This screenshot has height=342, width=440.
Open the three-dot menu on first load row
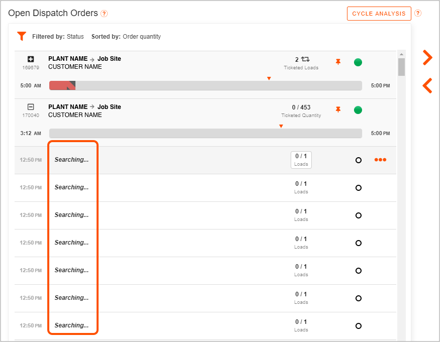[380, 160]
